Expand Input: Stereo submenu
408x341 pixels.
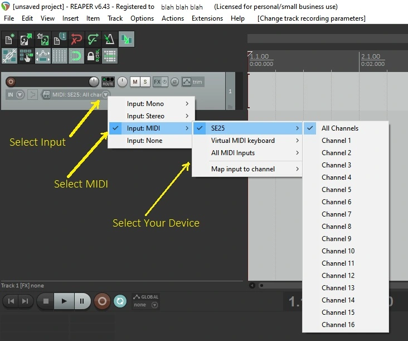tap(152, 116)
